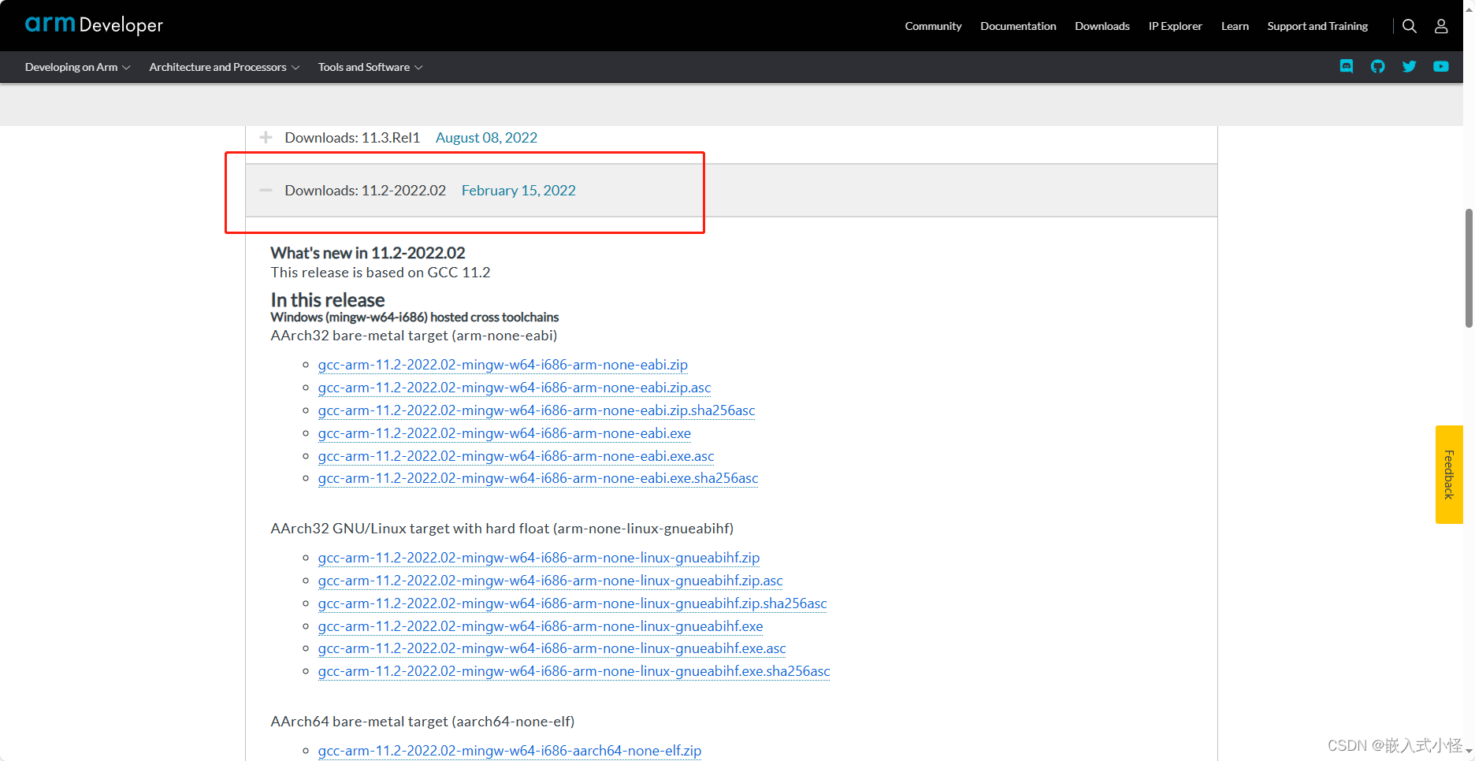Viewport: 1475px width, 761px height.
Task: Open IP Explorer menu
Action: click(x=1175, y=26)
